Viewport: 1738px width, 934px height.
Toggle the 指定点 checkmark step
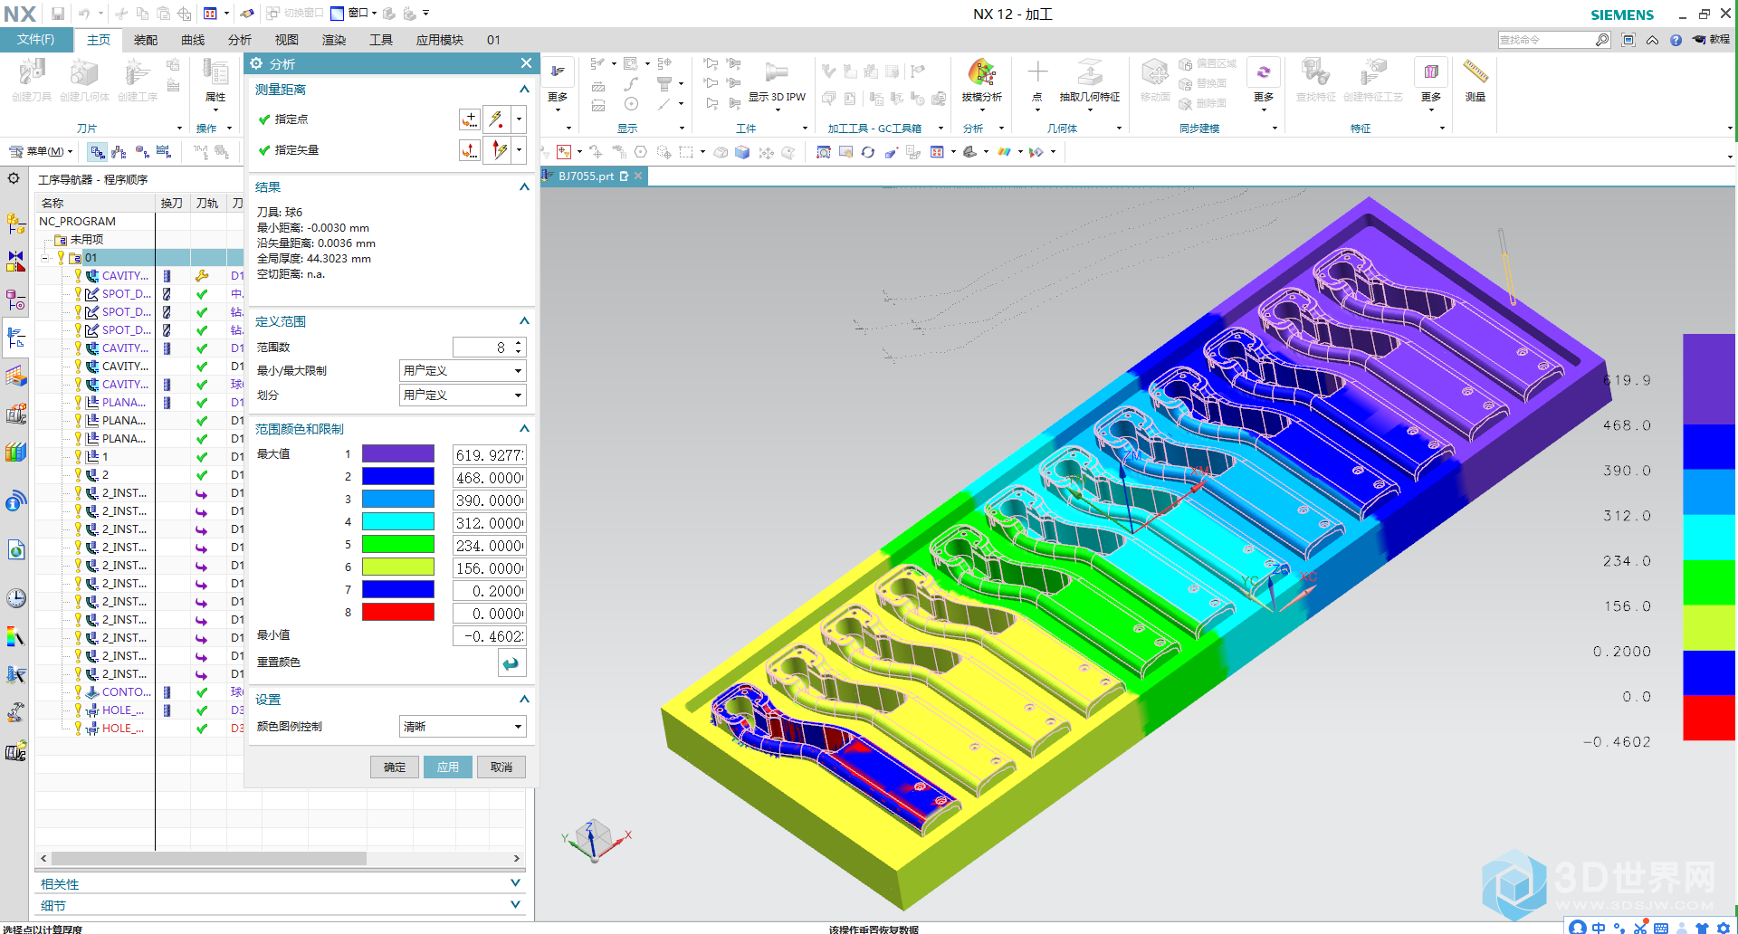coord(264,119)
